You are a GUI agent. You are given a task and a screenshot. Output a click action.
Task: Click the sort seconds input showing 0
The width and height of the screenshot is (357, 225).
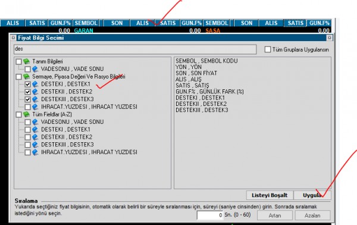point(210,215)
